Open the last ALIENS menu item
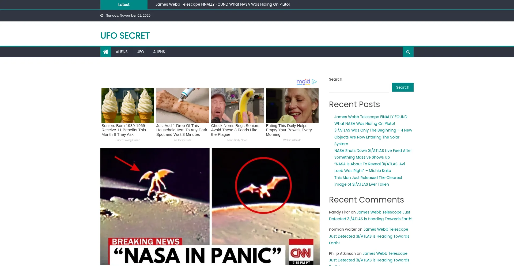The image size is (514, 266). point(159,52)
